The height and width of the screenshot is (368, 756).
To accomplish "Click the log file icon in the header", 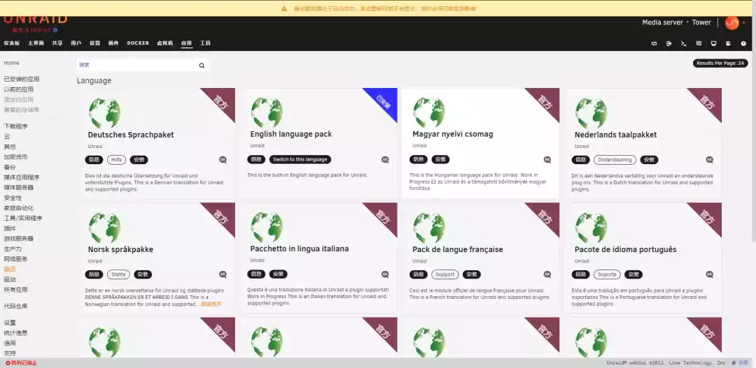I will coord(729,43).
